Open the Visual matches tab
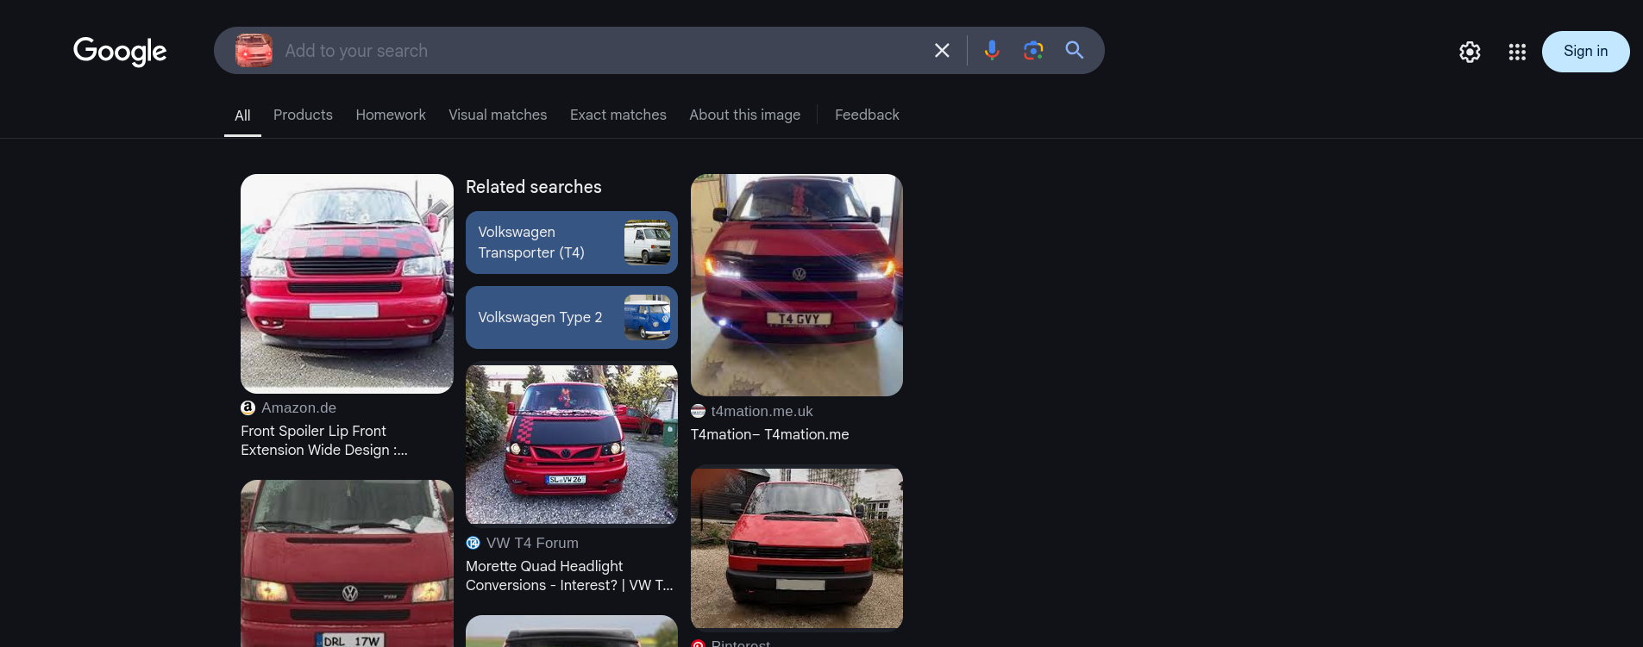The height and width of the screenshot is (647, 1643). click(x=498, y=115)
